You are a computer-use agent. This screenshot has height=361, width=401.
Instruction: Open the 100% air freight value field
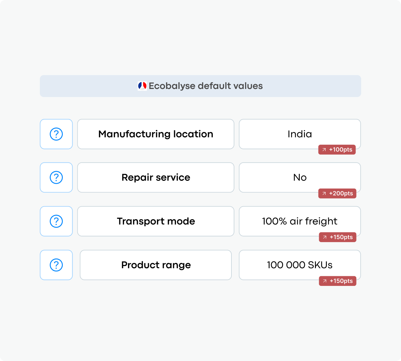pyautogui.click(x=300, y=221)
